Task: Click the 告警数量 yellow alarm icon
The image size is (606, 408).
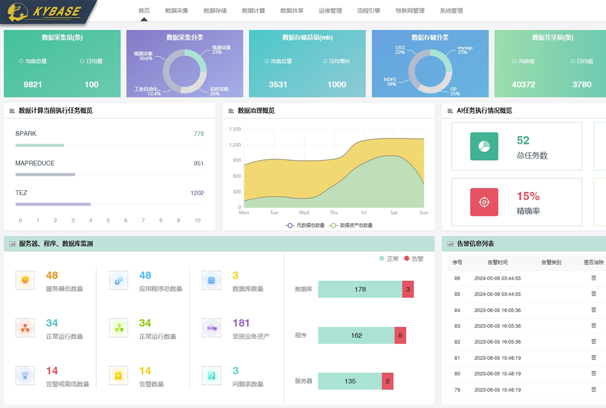Action: tap(118, 375)
